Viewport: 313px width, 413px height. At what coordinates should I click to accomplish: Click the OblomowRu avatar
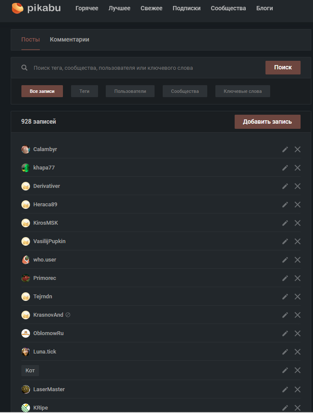(26, 333)
